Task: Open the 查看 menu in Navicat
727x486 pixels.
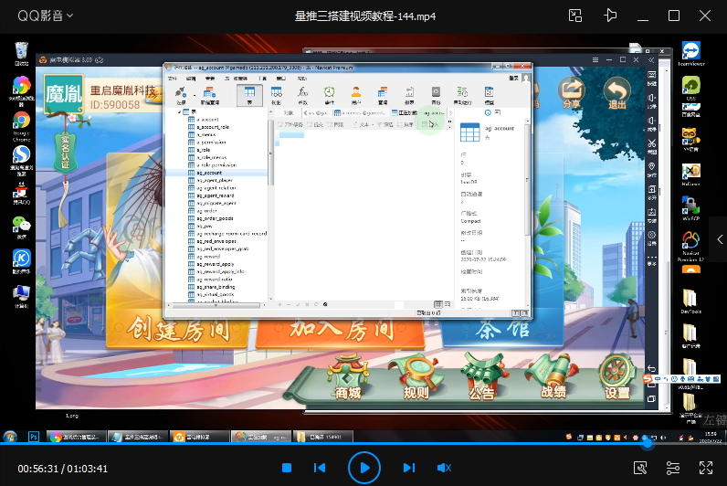Action: pyautogui.click(x=210, y=79)
